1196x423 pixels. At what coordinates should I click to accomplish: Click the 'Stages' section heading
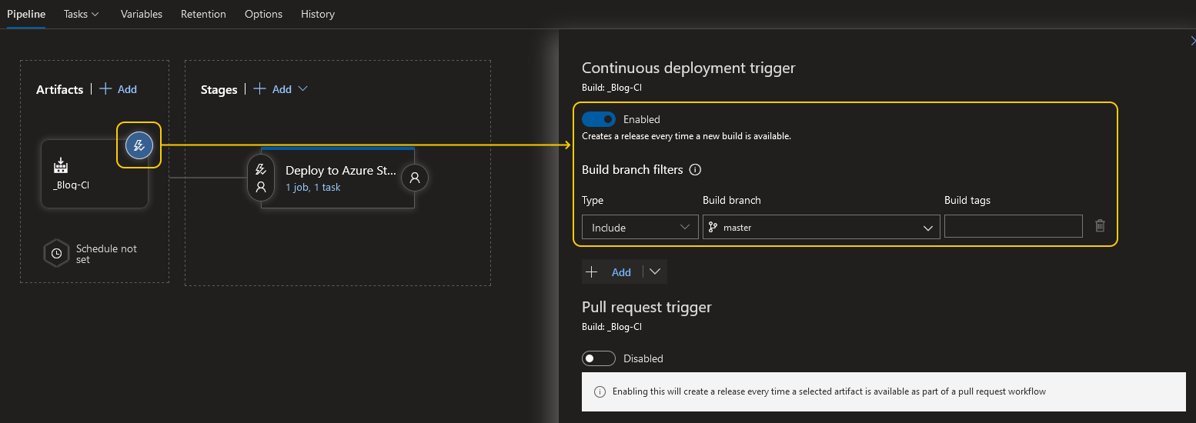219,90
